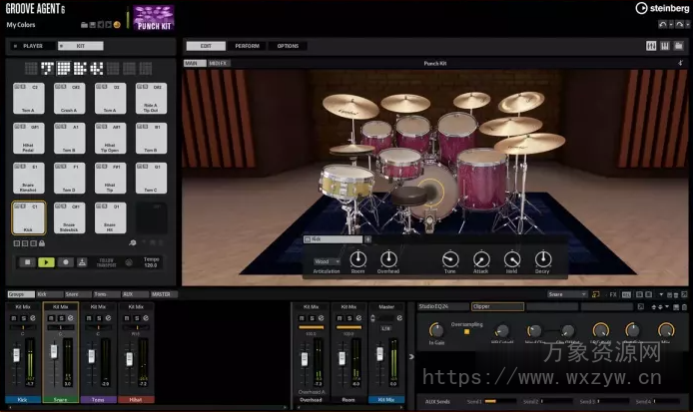Click the pad search magnifier icon
The width and height of the screenshot is (693, 412).
point(132,242)
